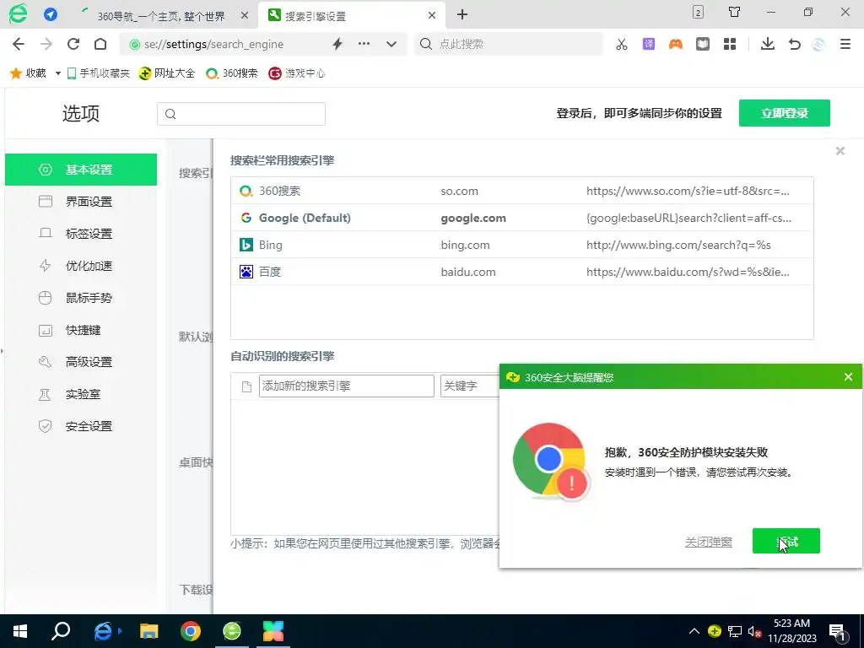
Task: Click the 收藏 star bookmark
Action: coord(28,73)
